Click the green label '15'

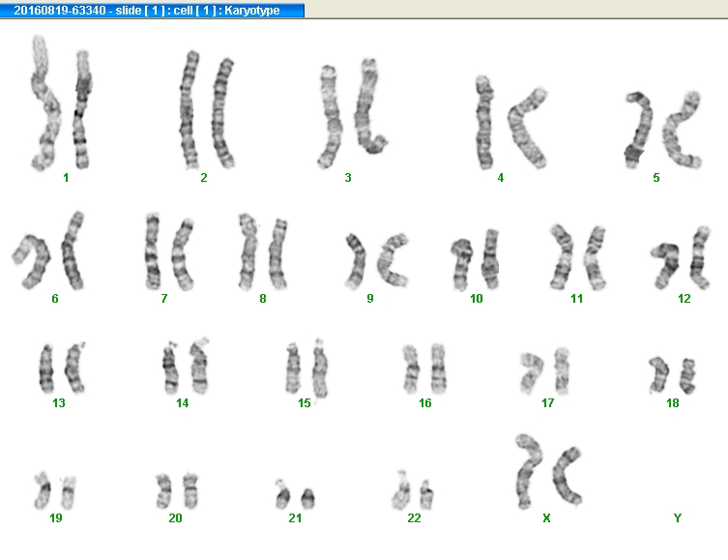pos(305,403)
